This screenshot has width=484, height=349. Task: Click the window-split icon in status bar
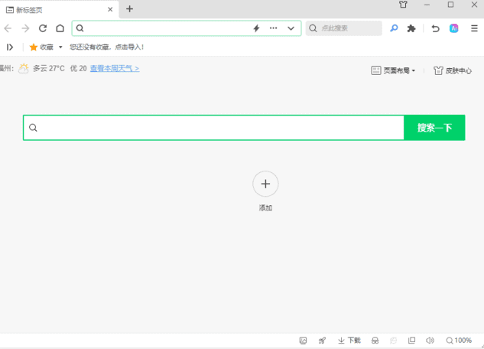click(411, 341)
